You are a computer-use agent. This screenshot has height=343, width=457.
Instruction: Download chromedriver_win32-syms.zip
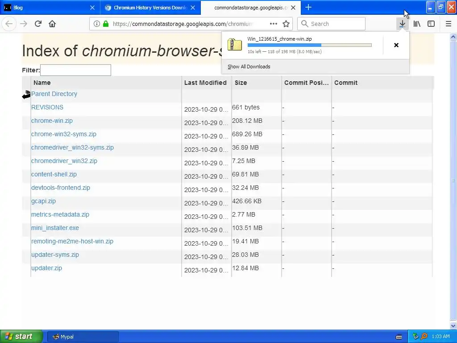[72, 147]
